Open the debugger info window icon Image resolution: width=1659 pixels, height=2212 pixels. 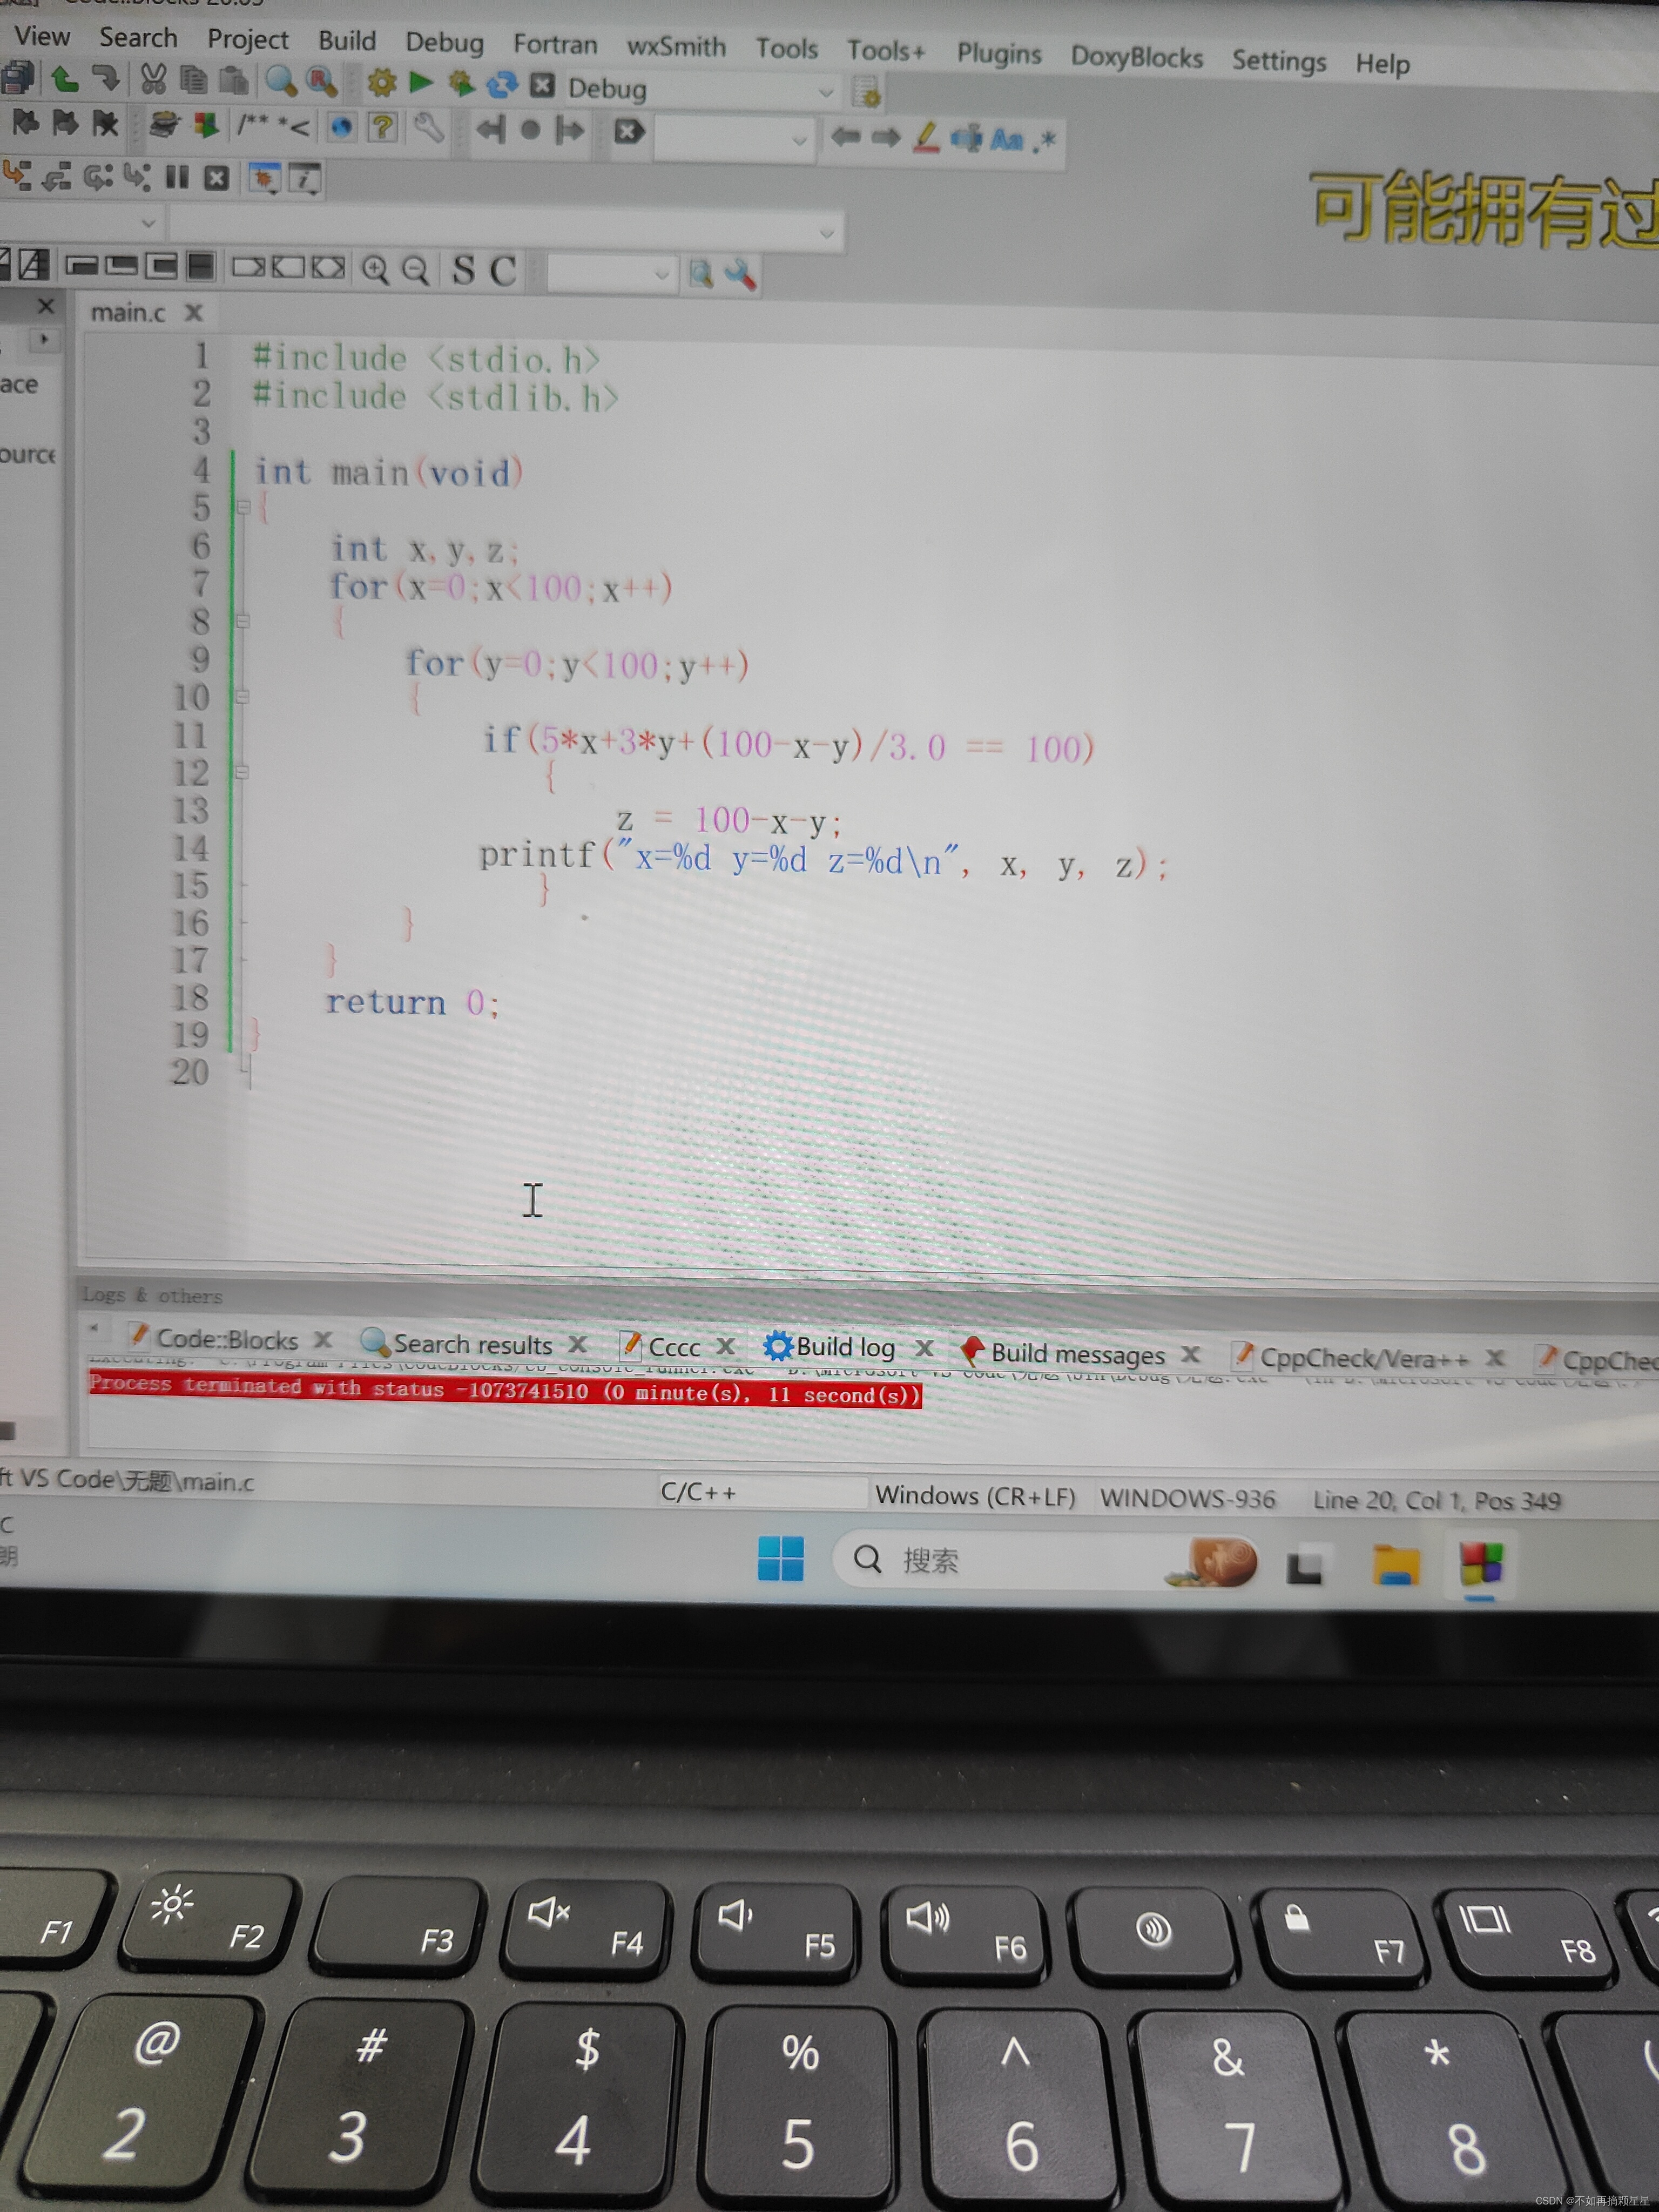[x=304, y=179]
